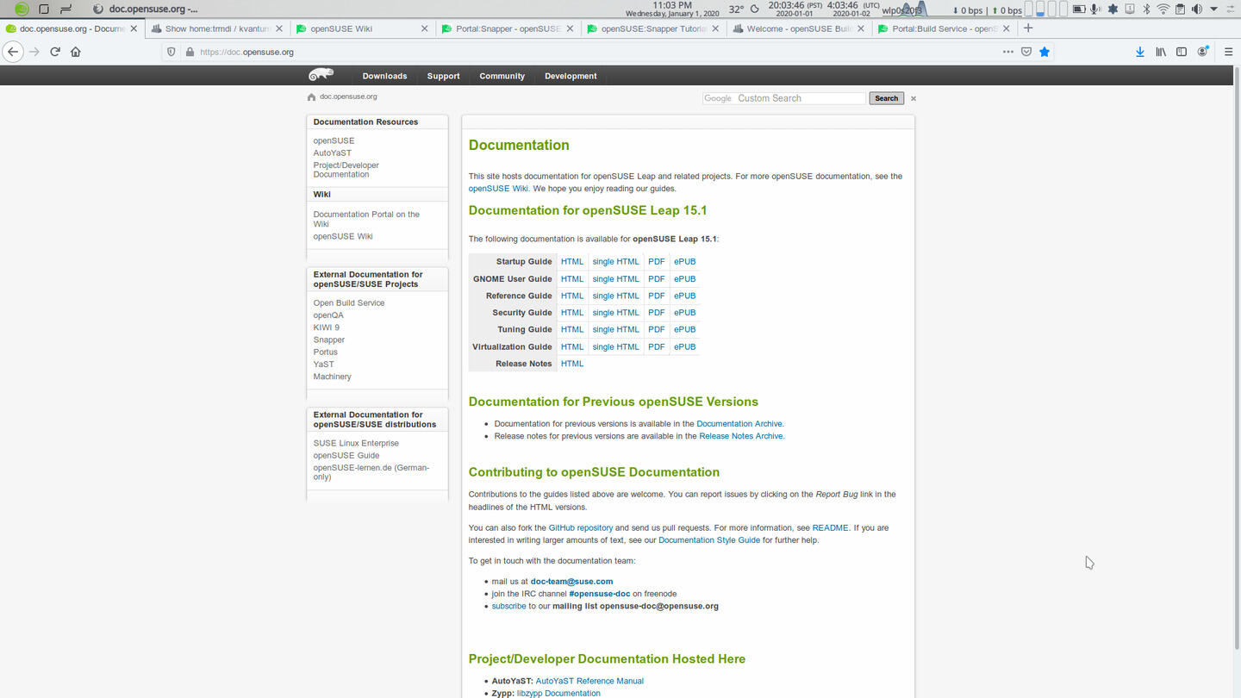Open the browser home page icon

76,52
